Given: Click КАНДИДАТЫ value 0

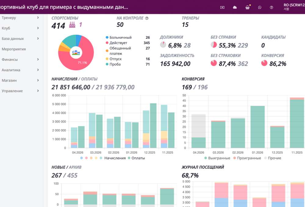Looking at the screenshot, I should pos(263,45).
